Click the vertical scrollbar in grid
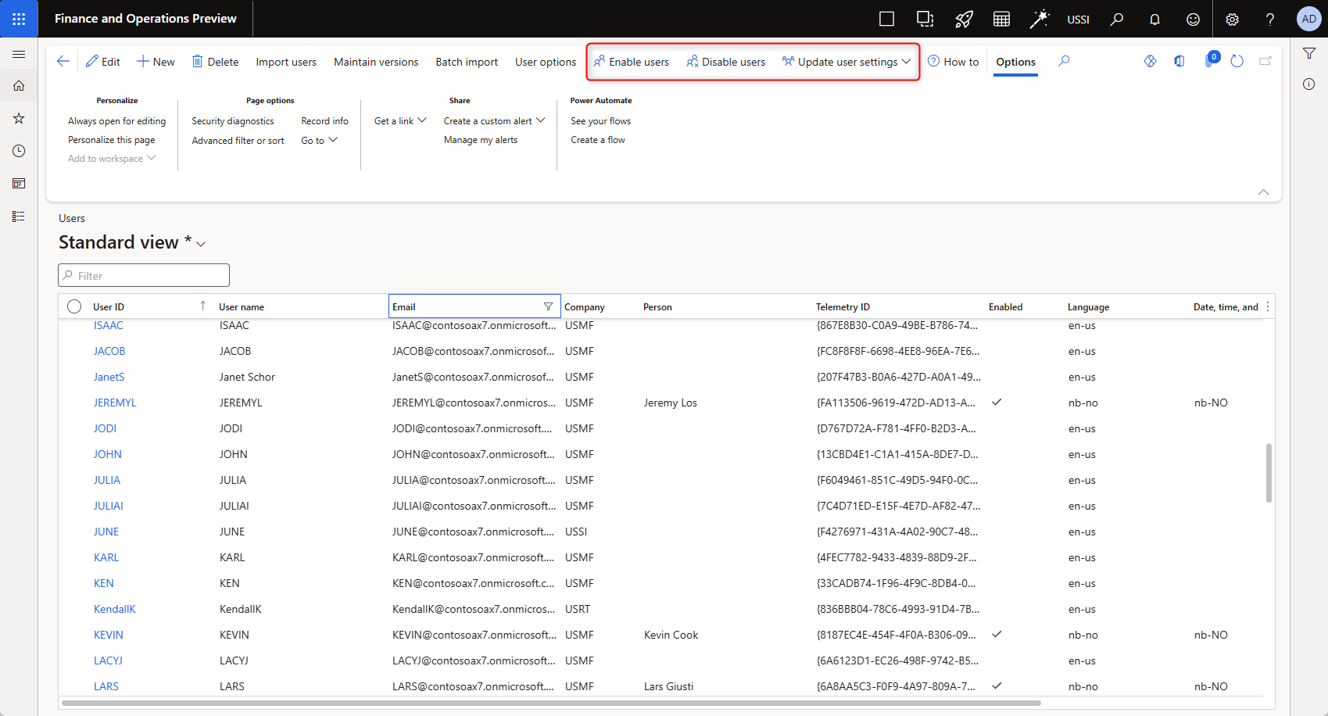The width and height of the screenshot is (1328, 716). [x=1268, y=473]
